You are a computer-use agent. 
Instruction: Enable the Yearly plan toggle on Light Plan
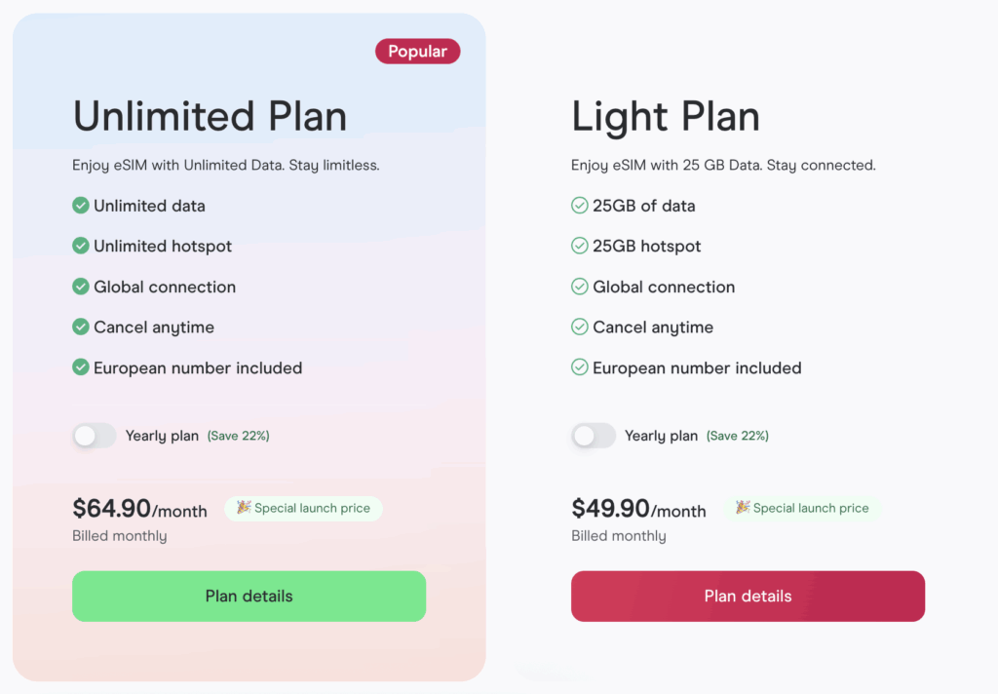(x=594, y=436)
